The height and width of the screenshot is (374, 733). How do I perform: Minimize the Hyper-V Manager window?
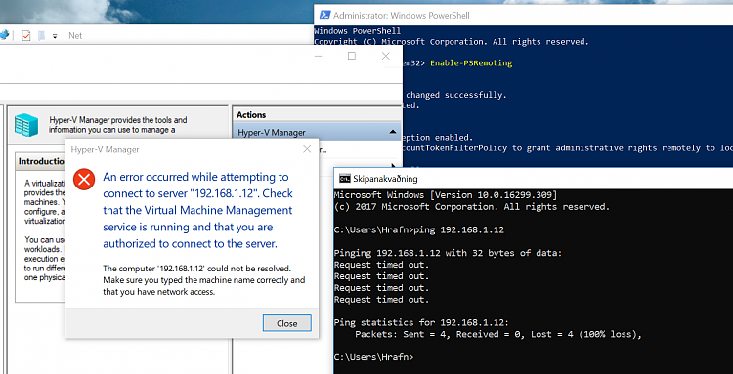coord(319,56)
